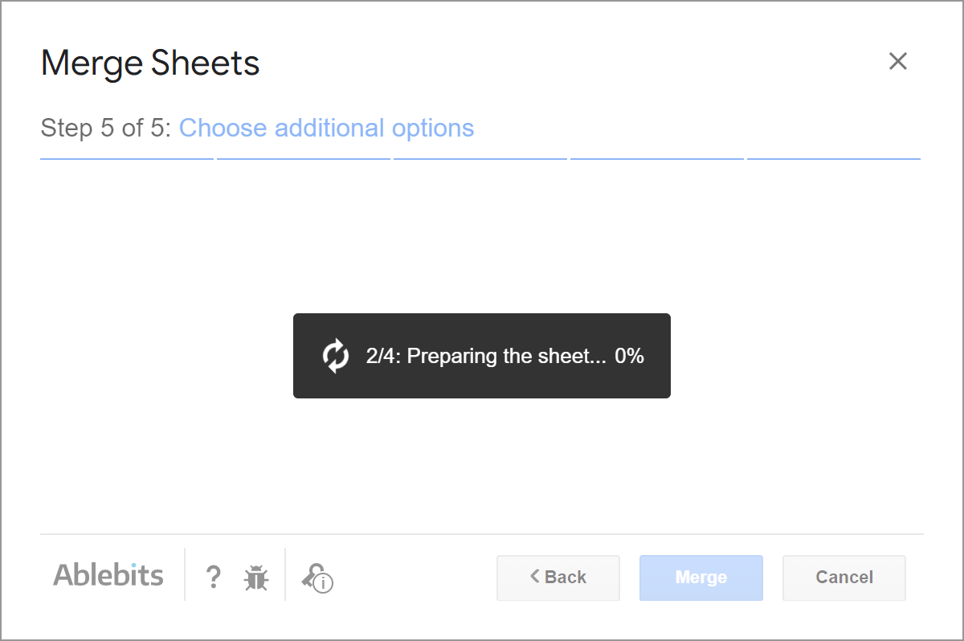964x641 pixels.
Task: Click the spinning sync icon in the progress toast
Action: [x=335, y=356]
